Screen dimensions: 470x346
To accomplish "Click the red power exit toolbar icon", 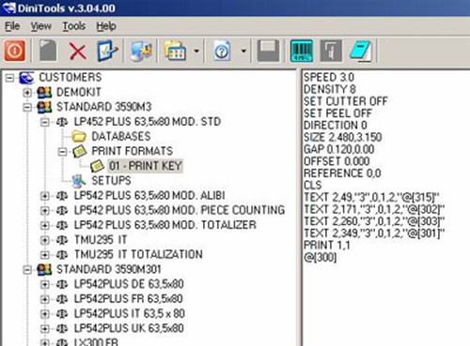I will pos(14,51).
